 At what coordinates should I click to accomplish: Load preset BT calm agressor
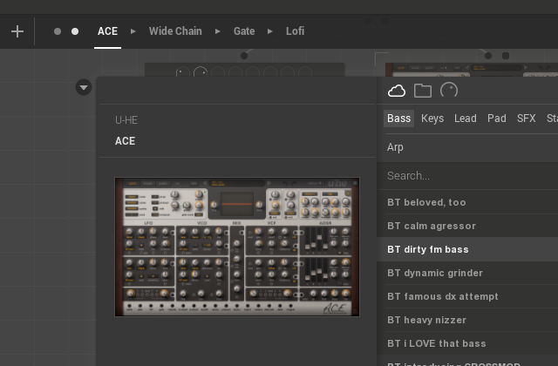[x=467, y=226]
